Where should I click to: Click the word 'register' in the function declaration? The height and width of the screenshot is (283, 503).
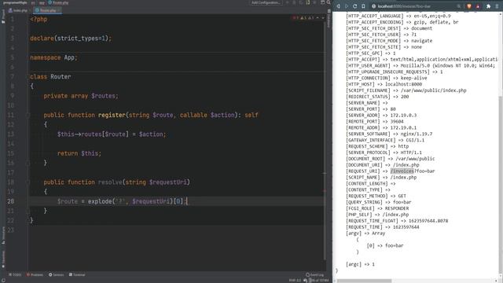112,115
